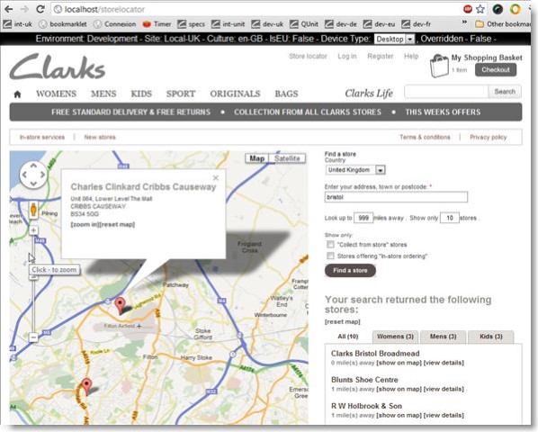Click zoom in link in info window
The image size is (538, 432).
[x=85, y=224]
